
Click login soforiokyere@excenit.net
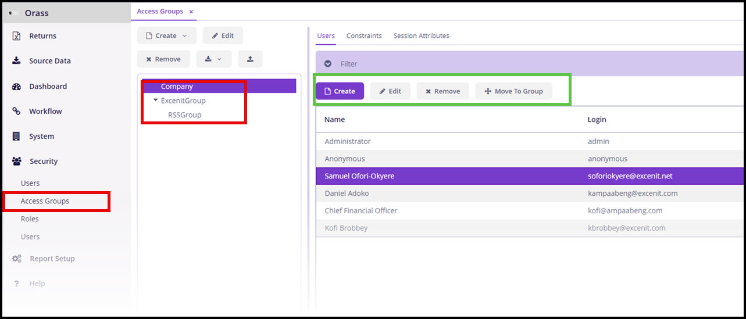click(x=630, y=176)
